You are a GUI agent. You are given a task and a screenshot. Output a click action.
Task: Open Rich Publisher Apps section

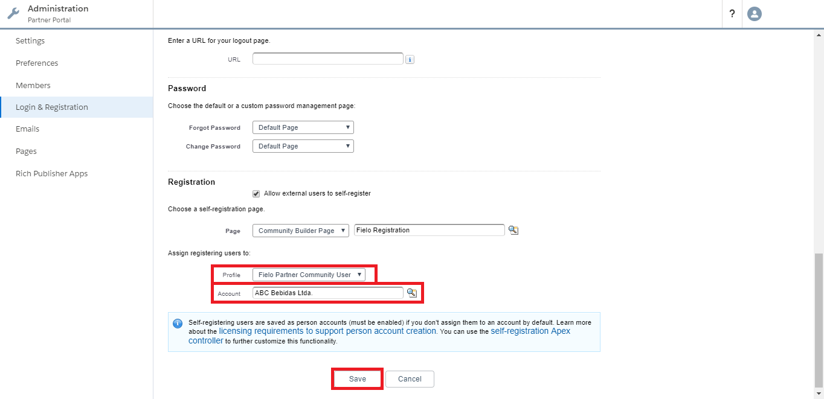coord(52,173)
